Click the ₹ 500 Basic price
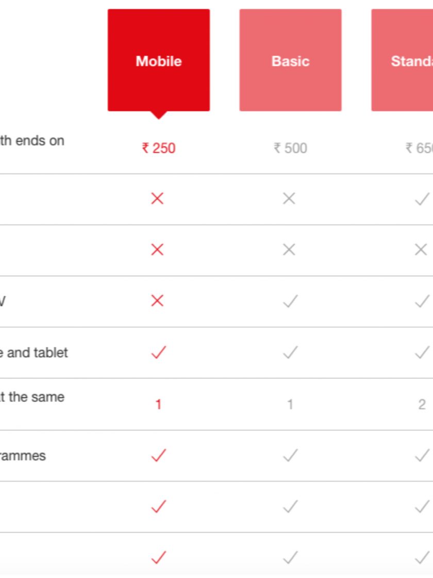 coord(290,148)
